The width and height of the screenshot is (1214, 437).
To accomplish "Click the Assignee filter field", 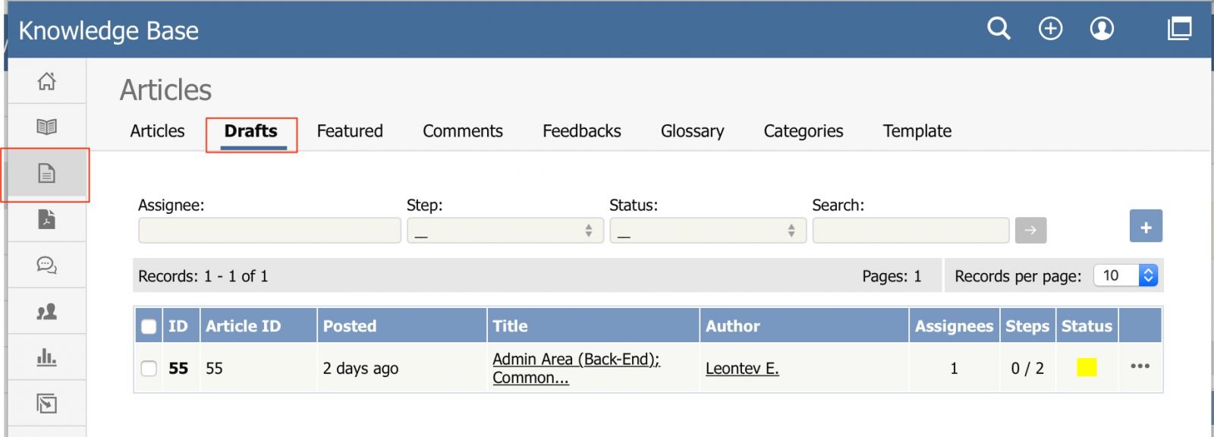I will click(x=269, y=231).
